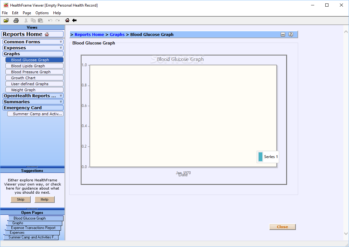This screenshot has width=349, height=247.
Task: Switch to Graphs open page
Action: [35, 223]
